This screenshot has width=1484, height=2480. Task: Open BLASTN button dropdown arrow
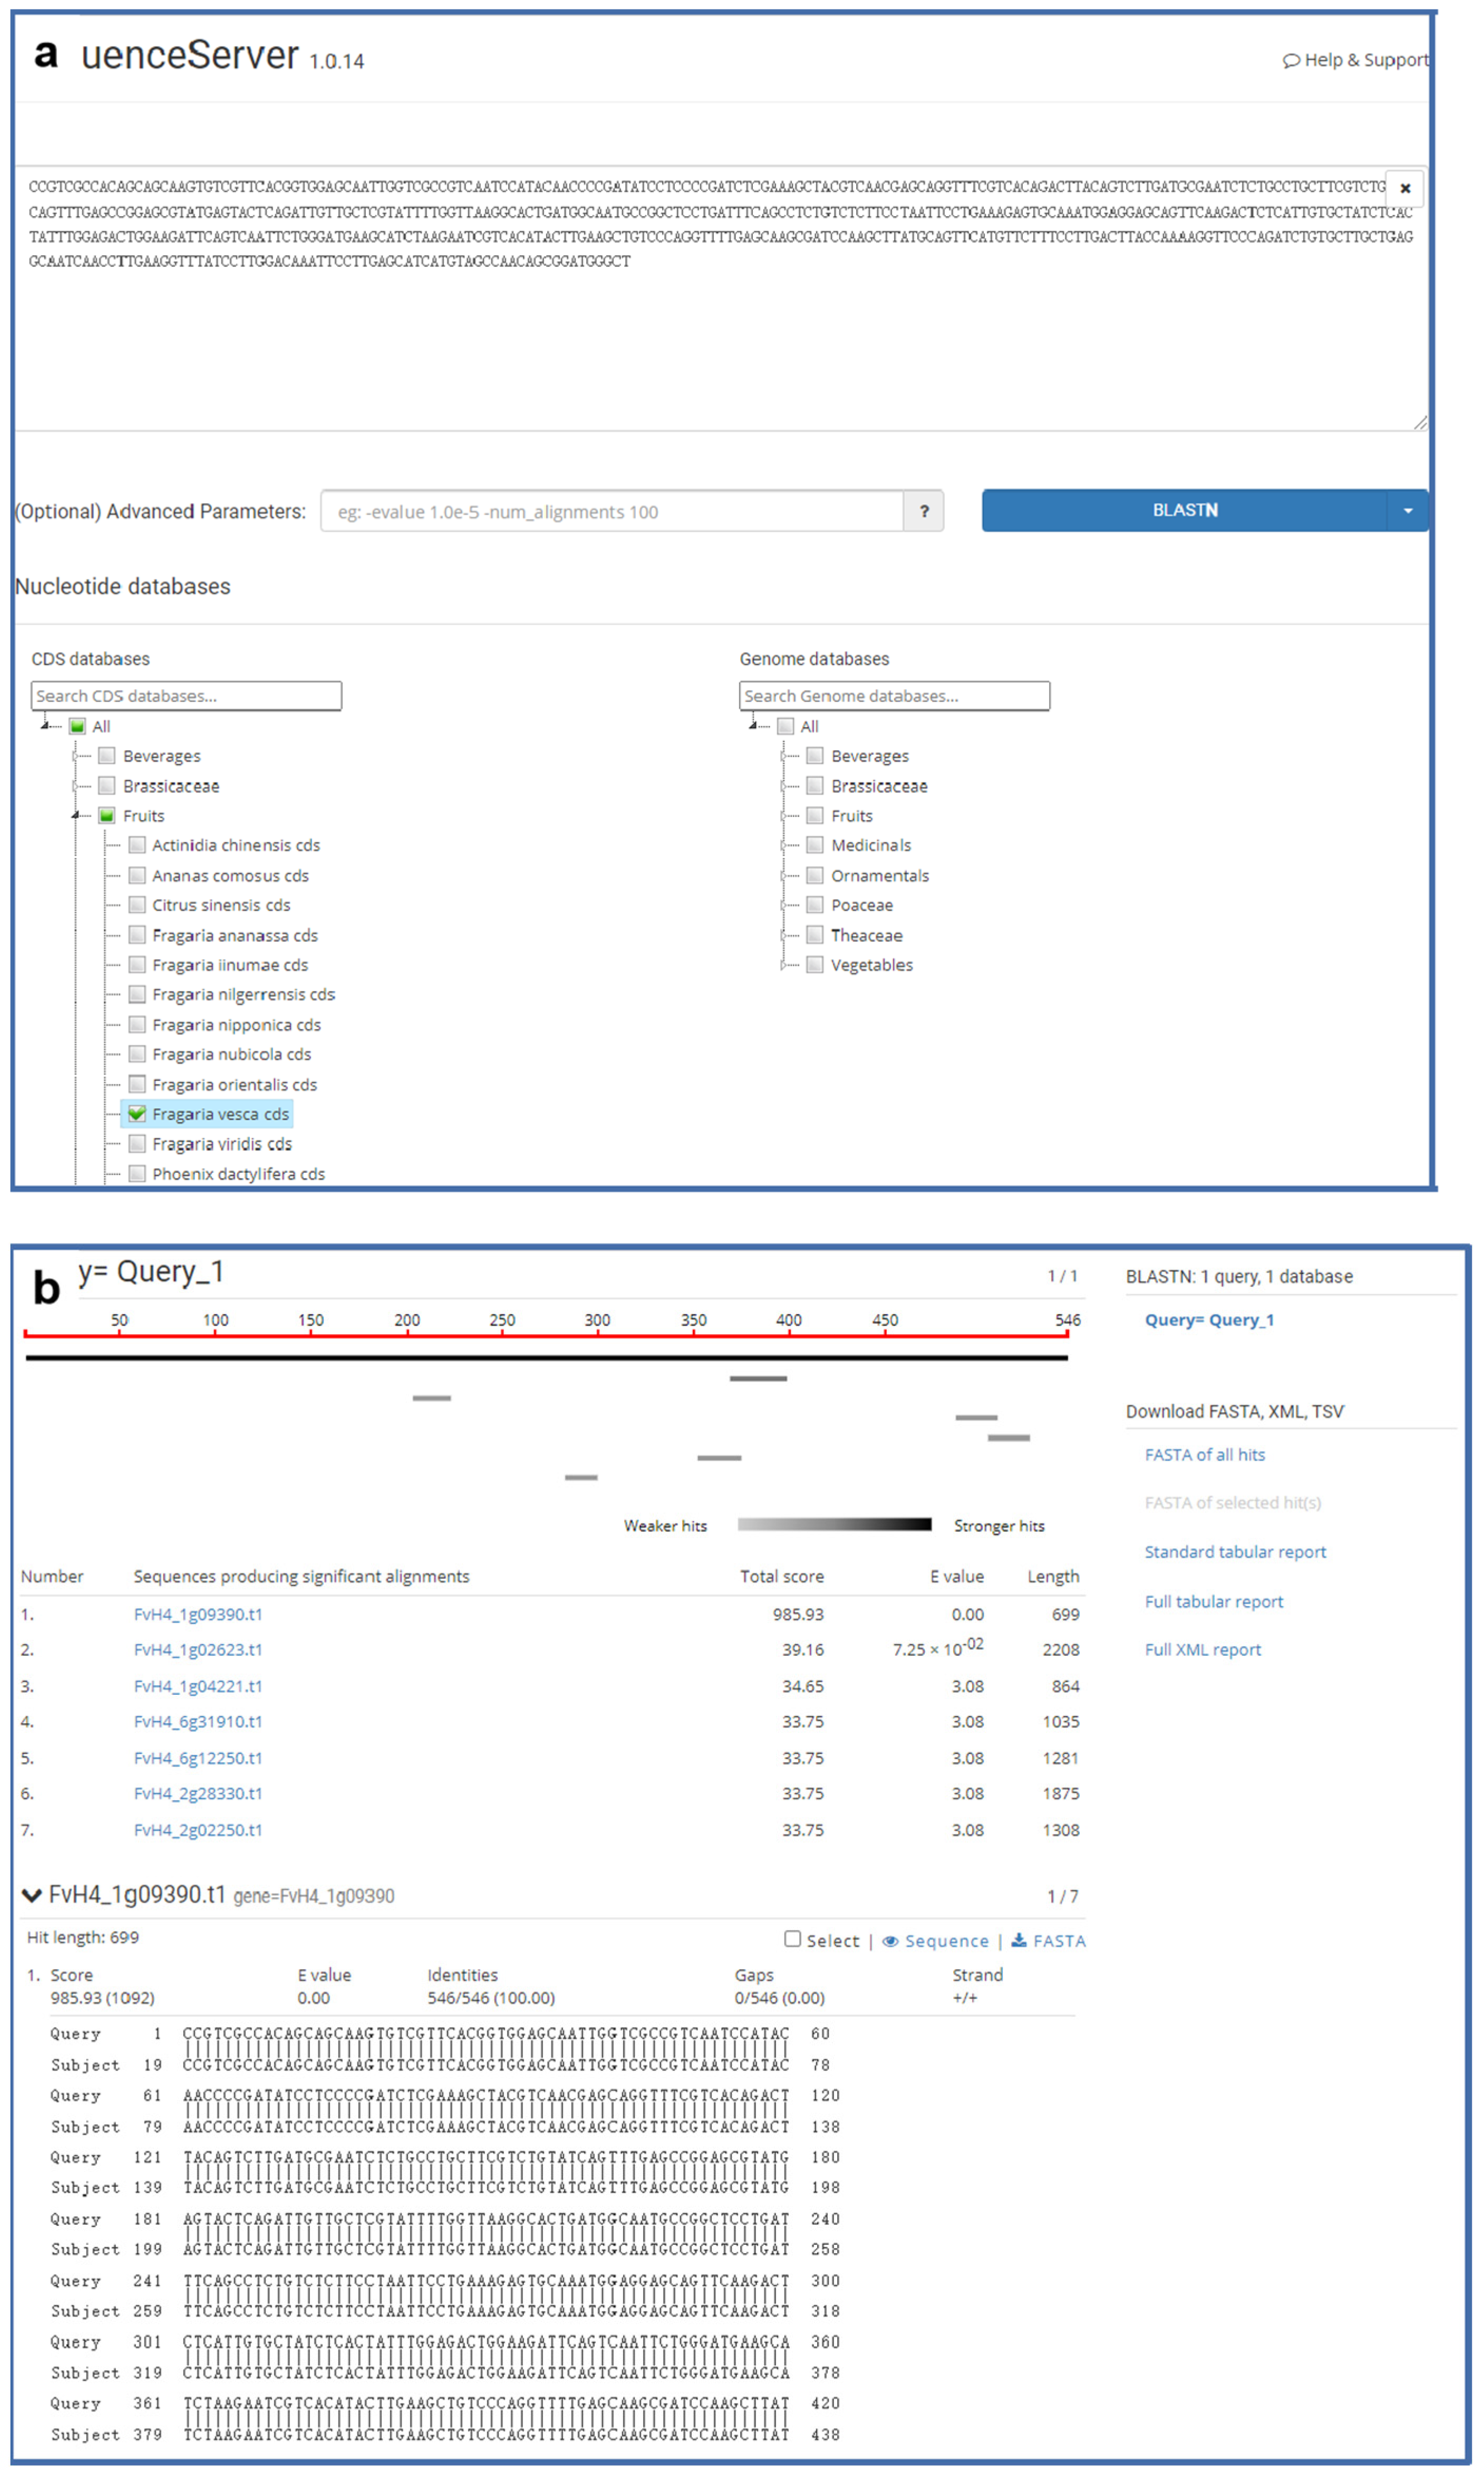[x=1407, y=511]
